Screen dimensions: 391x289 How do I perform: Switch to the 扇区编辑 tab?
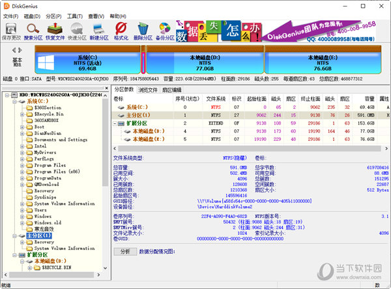pos(172,89)
